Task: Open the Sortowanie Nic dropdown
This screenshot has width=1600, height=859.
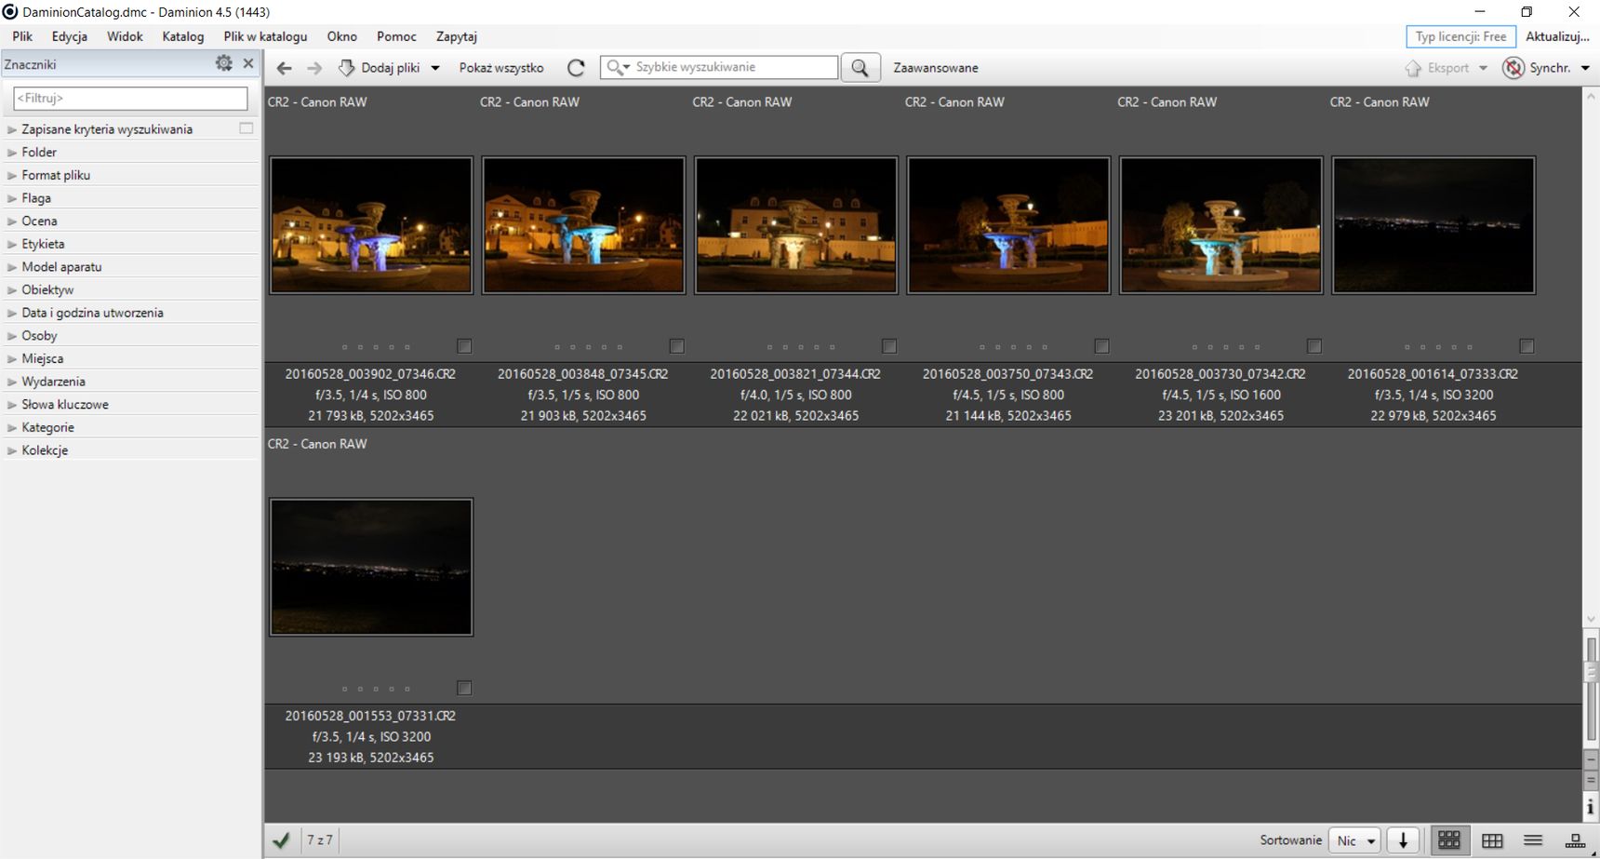Action: tap(1353, 840)
